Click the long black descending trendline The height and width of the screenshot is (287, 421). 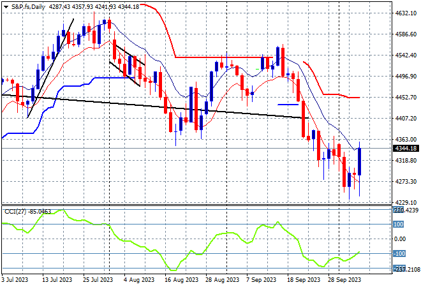155,107
